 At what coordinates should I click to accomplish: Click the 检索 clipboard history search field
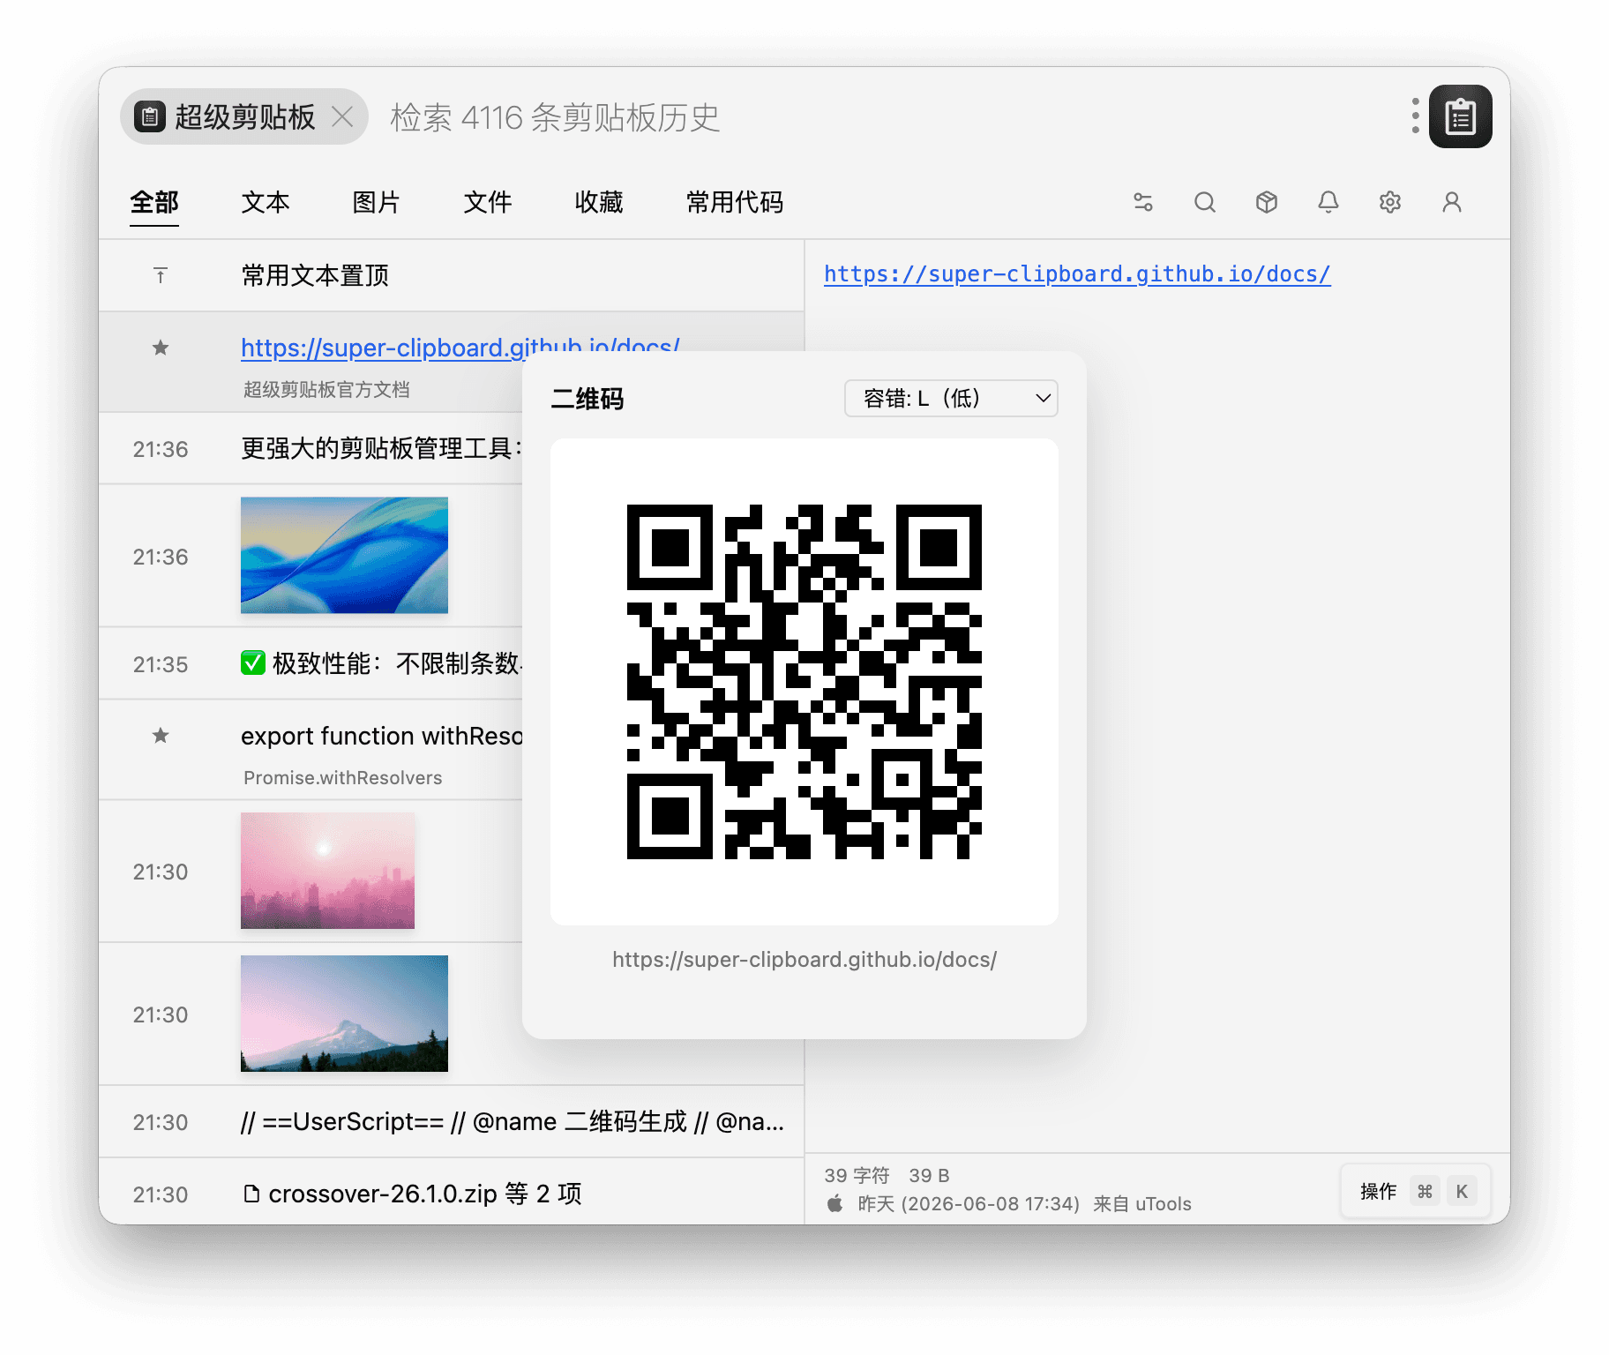[x=882, y=117]
